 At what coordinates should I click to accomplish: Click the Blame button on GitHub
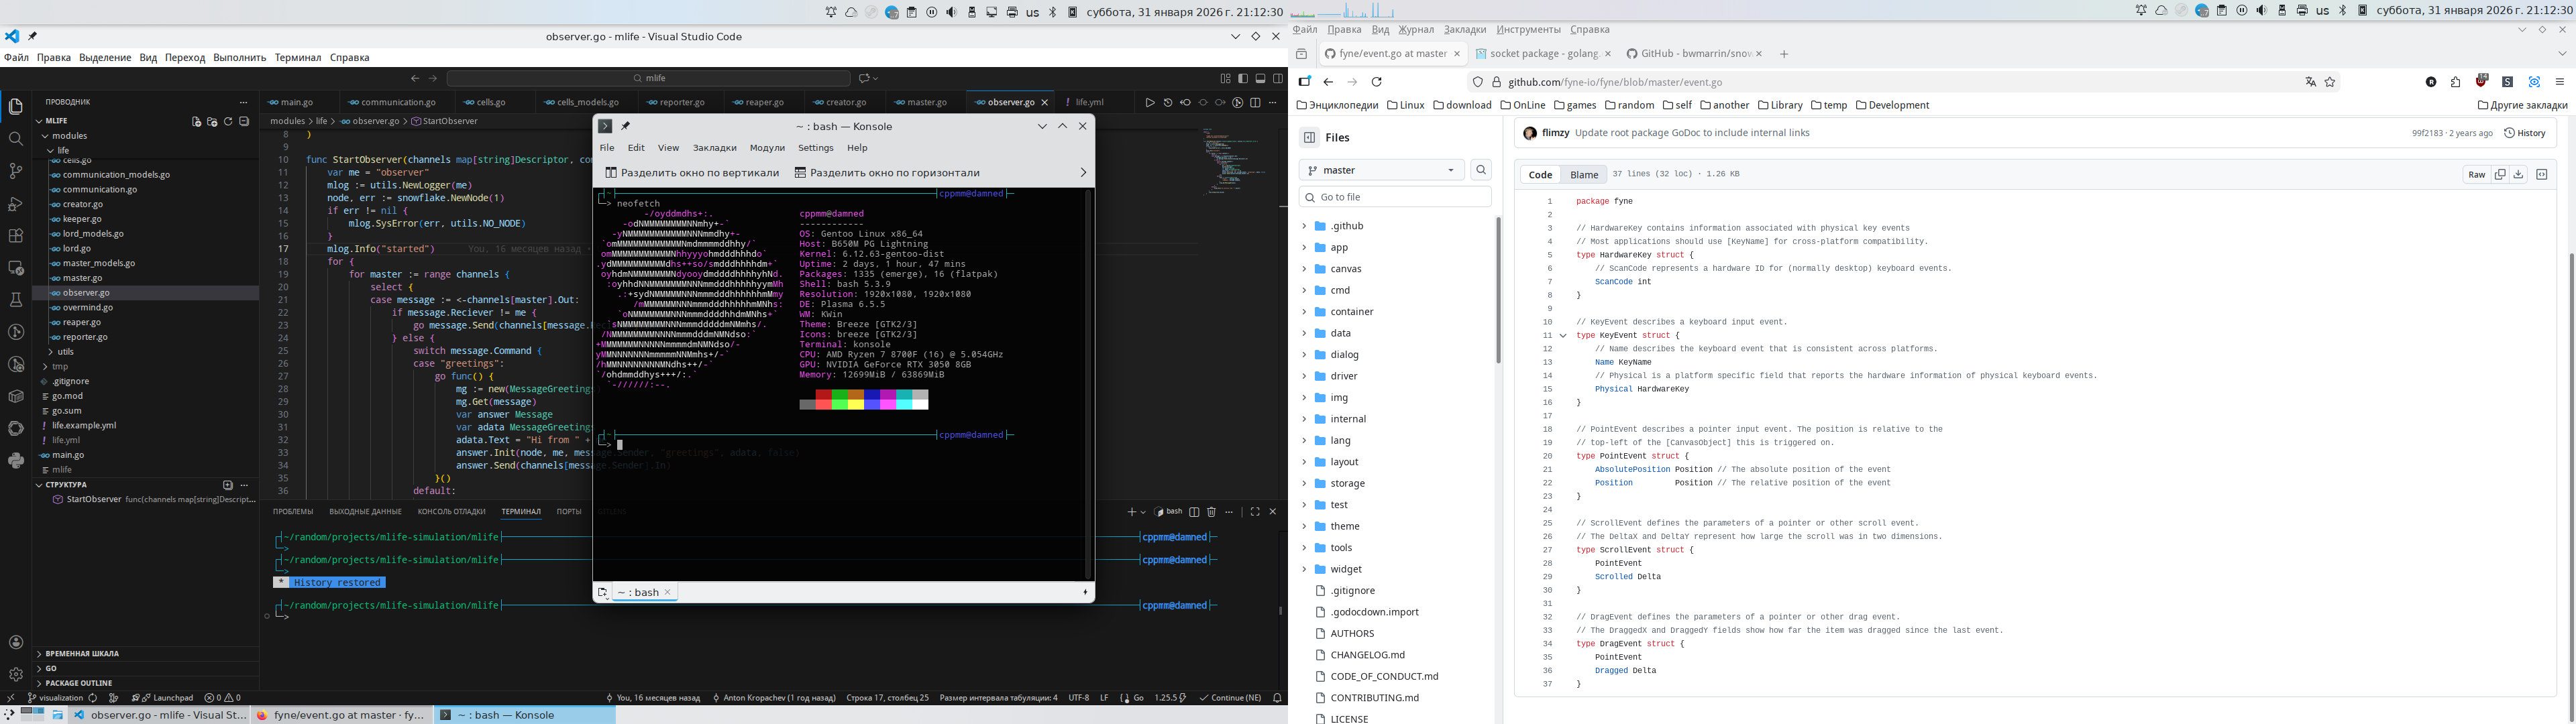1584,174
